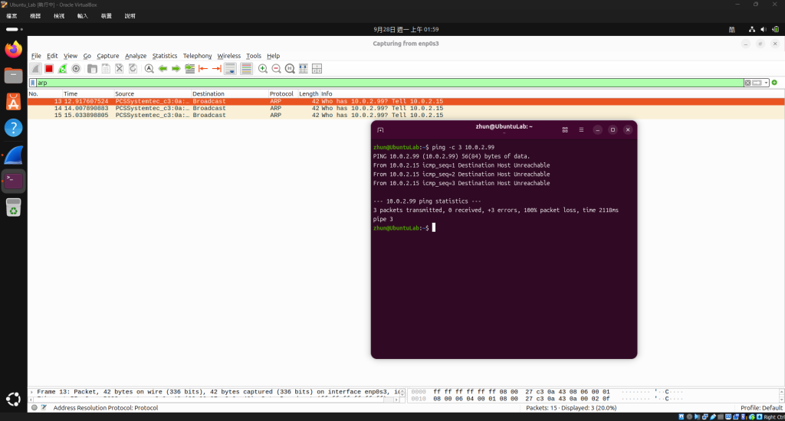Restart the current capture
The image size is (785, 421).
(x=62, y=68)
